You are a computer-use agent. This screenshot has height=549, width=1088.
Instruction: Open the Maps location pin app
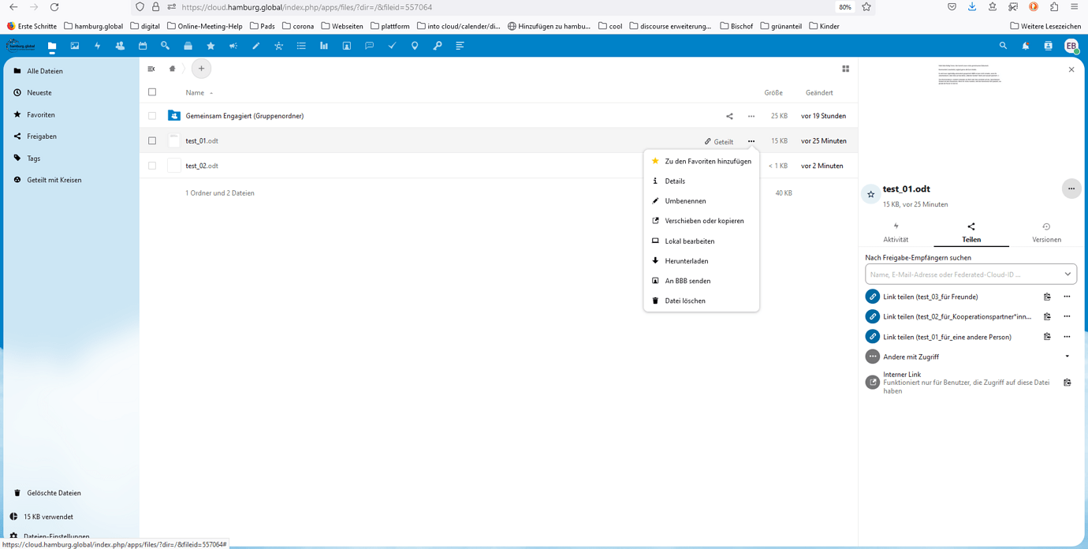[x=415, y=46]
